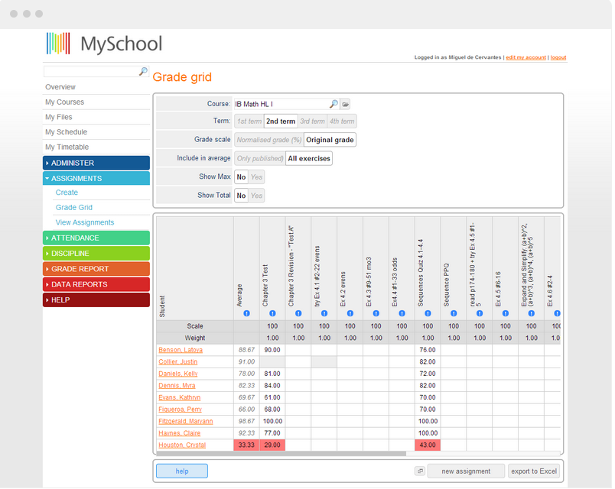Switch grade scale to Original grade
This screenshot has width=615, height=489.
click(330, 140)
